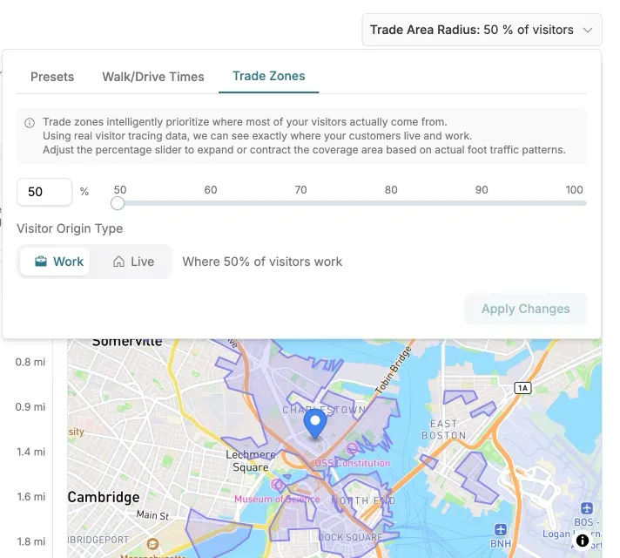Click the 0.9 mi distance label
The width and height of the screenshot is (620, 558).
pos(30,406)
